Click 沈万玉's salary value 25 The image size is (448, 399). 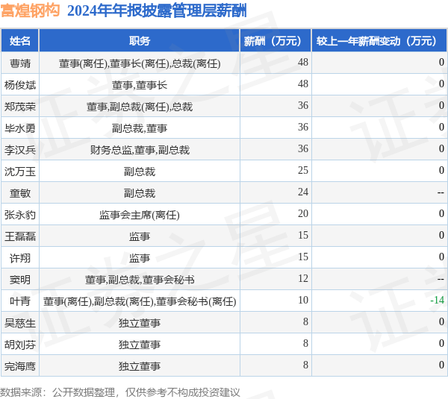(303, 170)
